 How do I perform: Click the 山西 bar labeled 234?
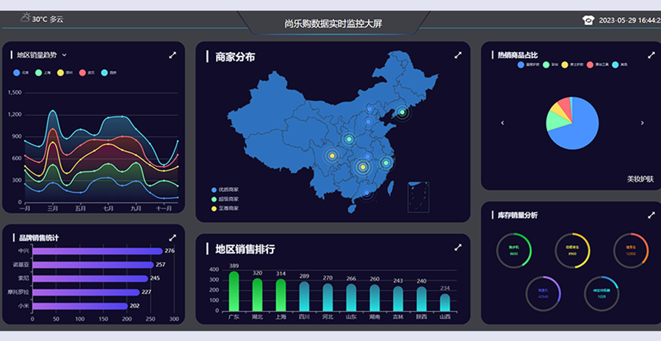click(x=445, y=302)
